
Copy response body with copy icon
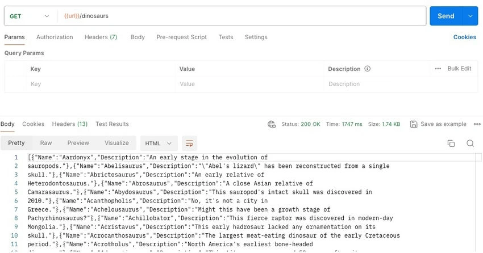[451, 144]
